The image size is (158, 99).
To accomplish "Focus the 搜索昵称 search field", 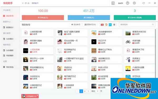I will [137, 24].
